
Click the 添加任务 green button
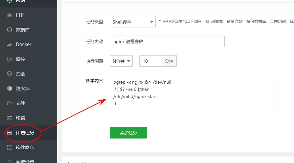point(128,133)
